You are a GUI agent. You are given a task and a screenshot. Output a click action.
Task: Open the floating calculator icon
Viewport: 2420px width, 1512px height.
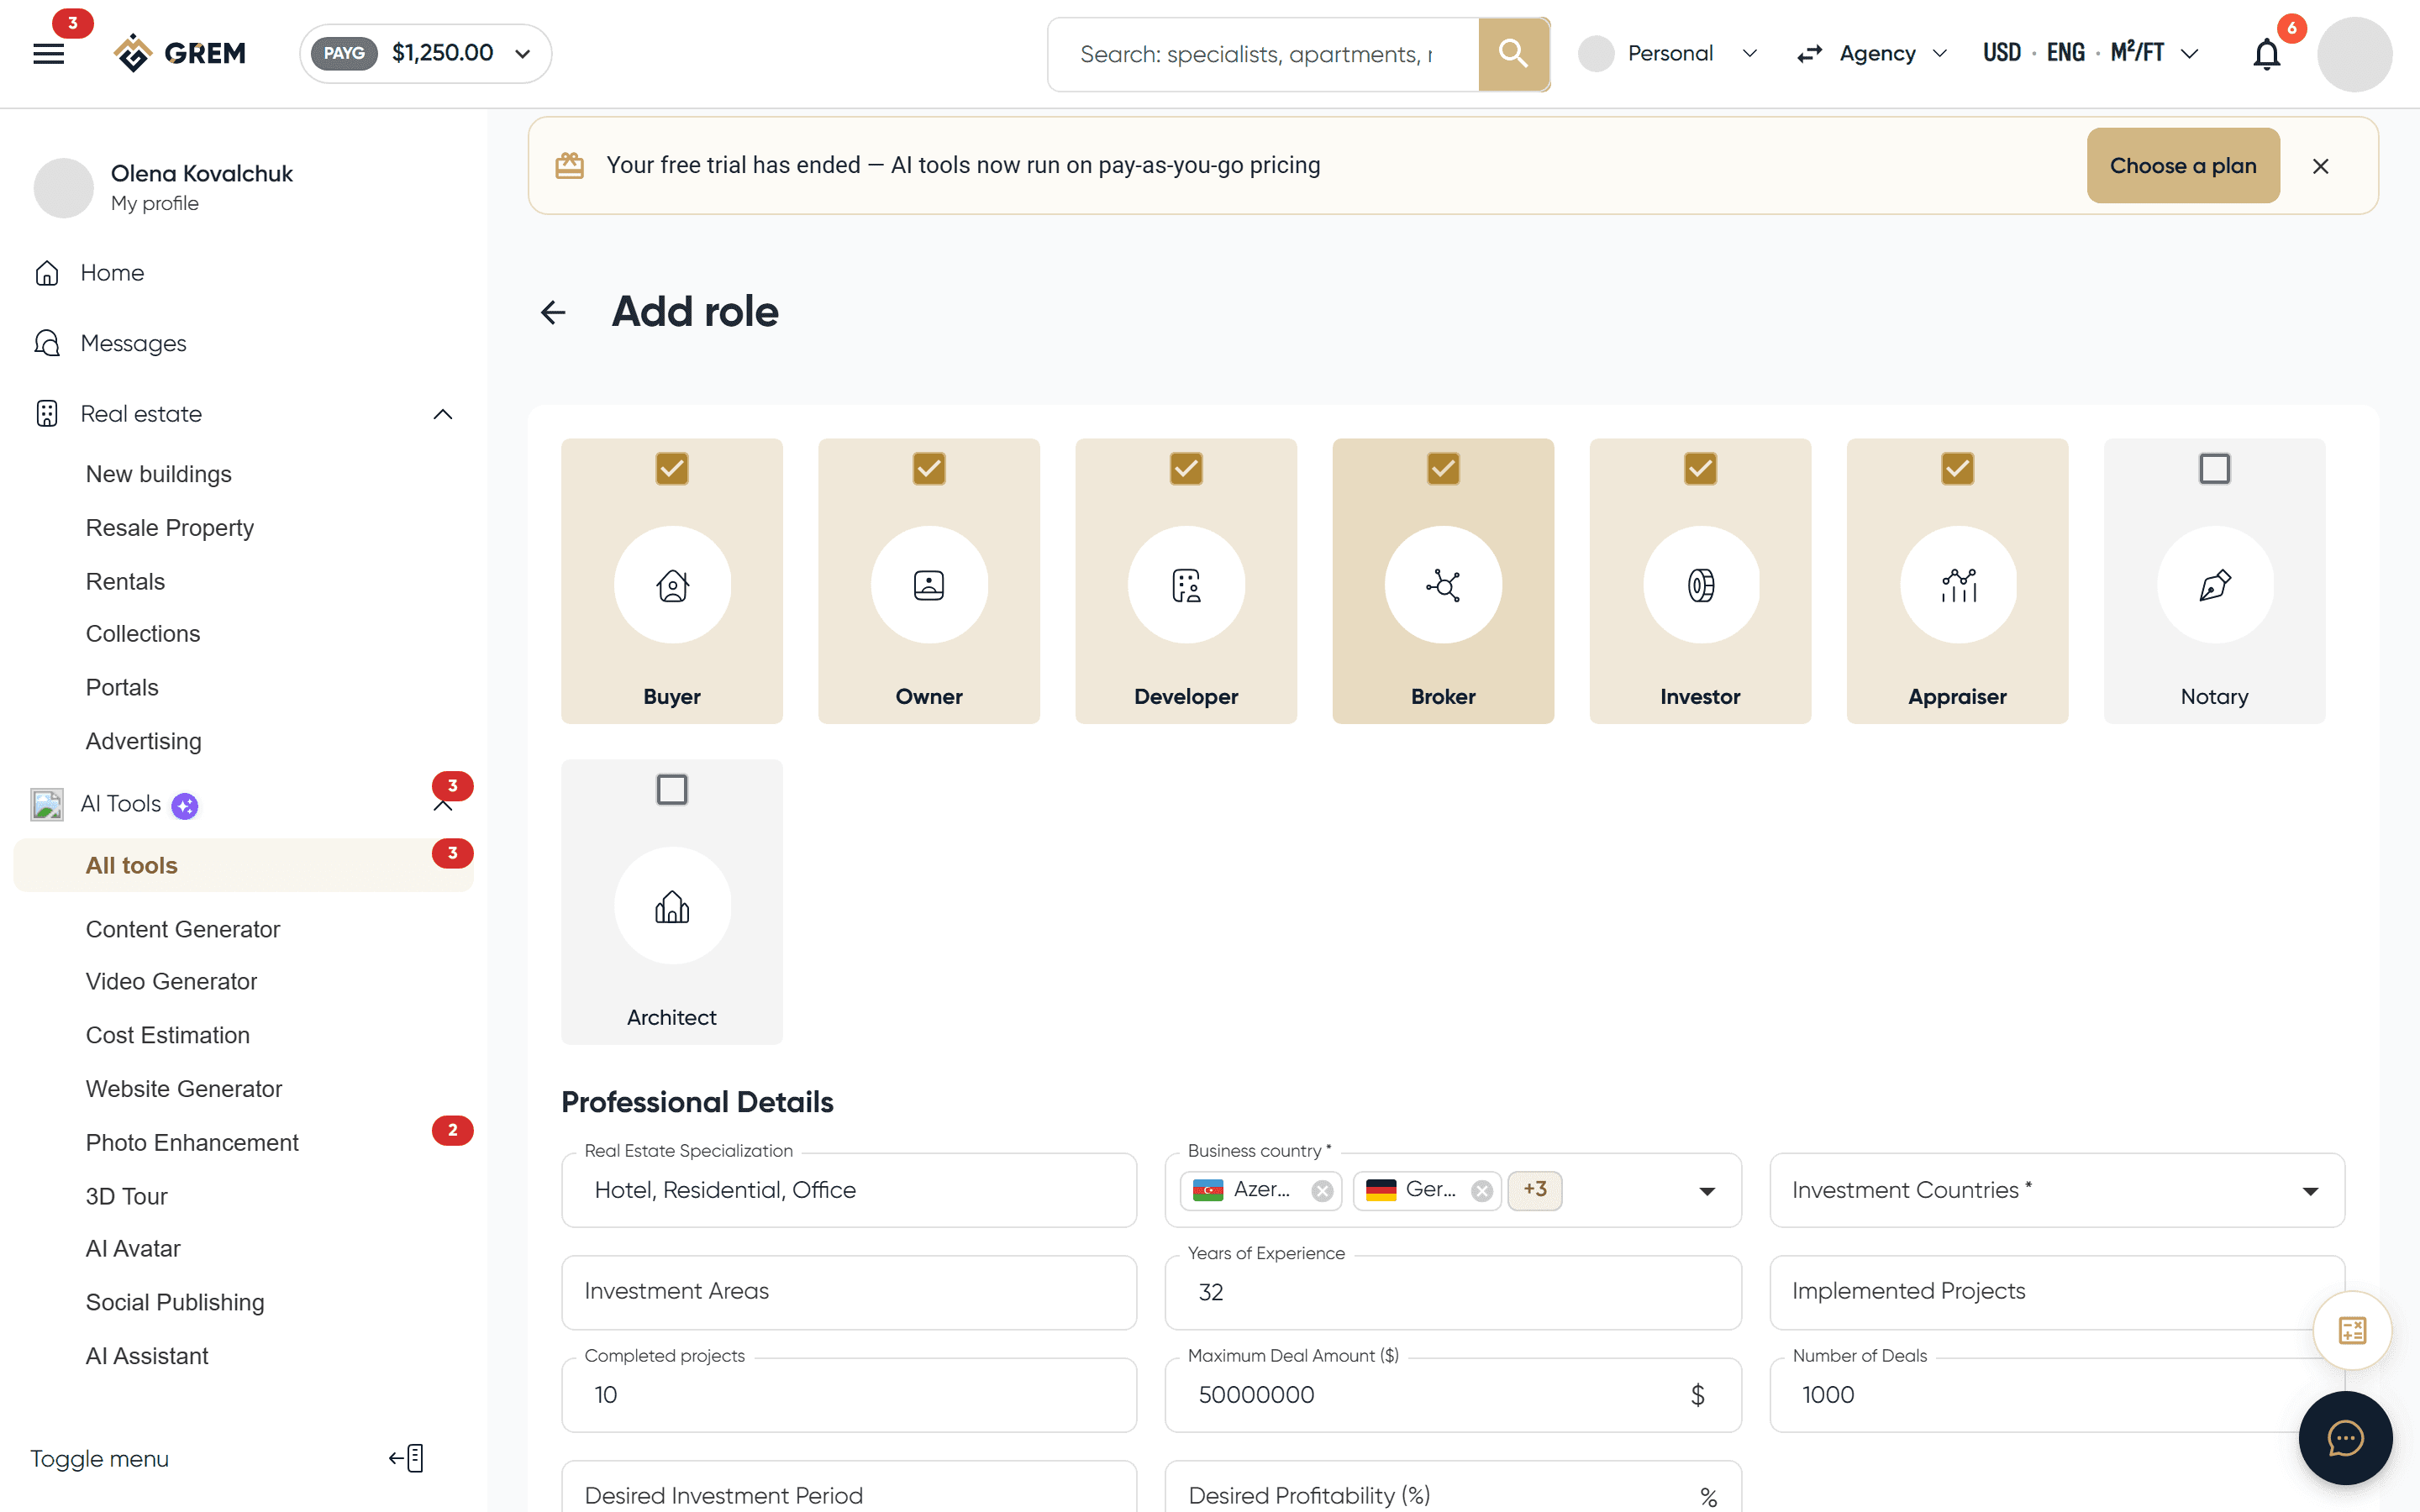[x=2352, y=1330]
